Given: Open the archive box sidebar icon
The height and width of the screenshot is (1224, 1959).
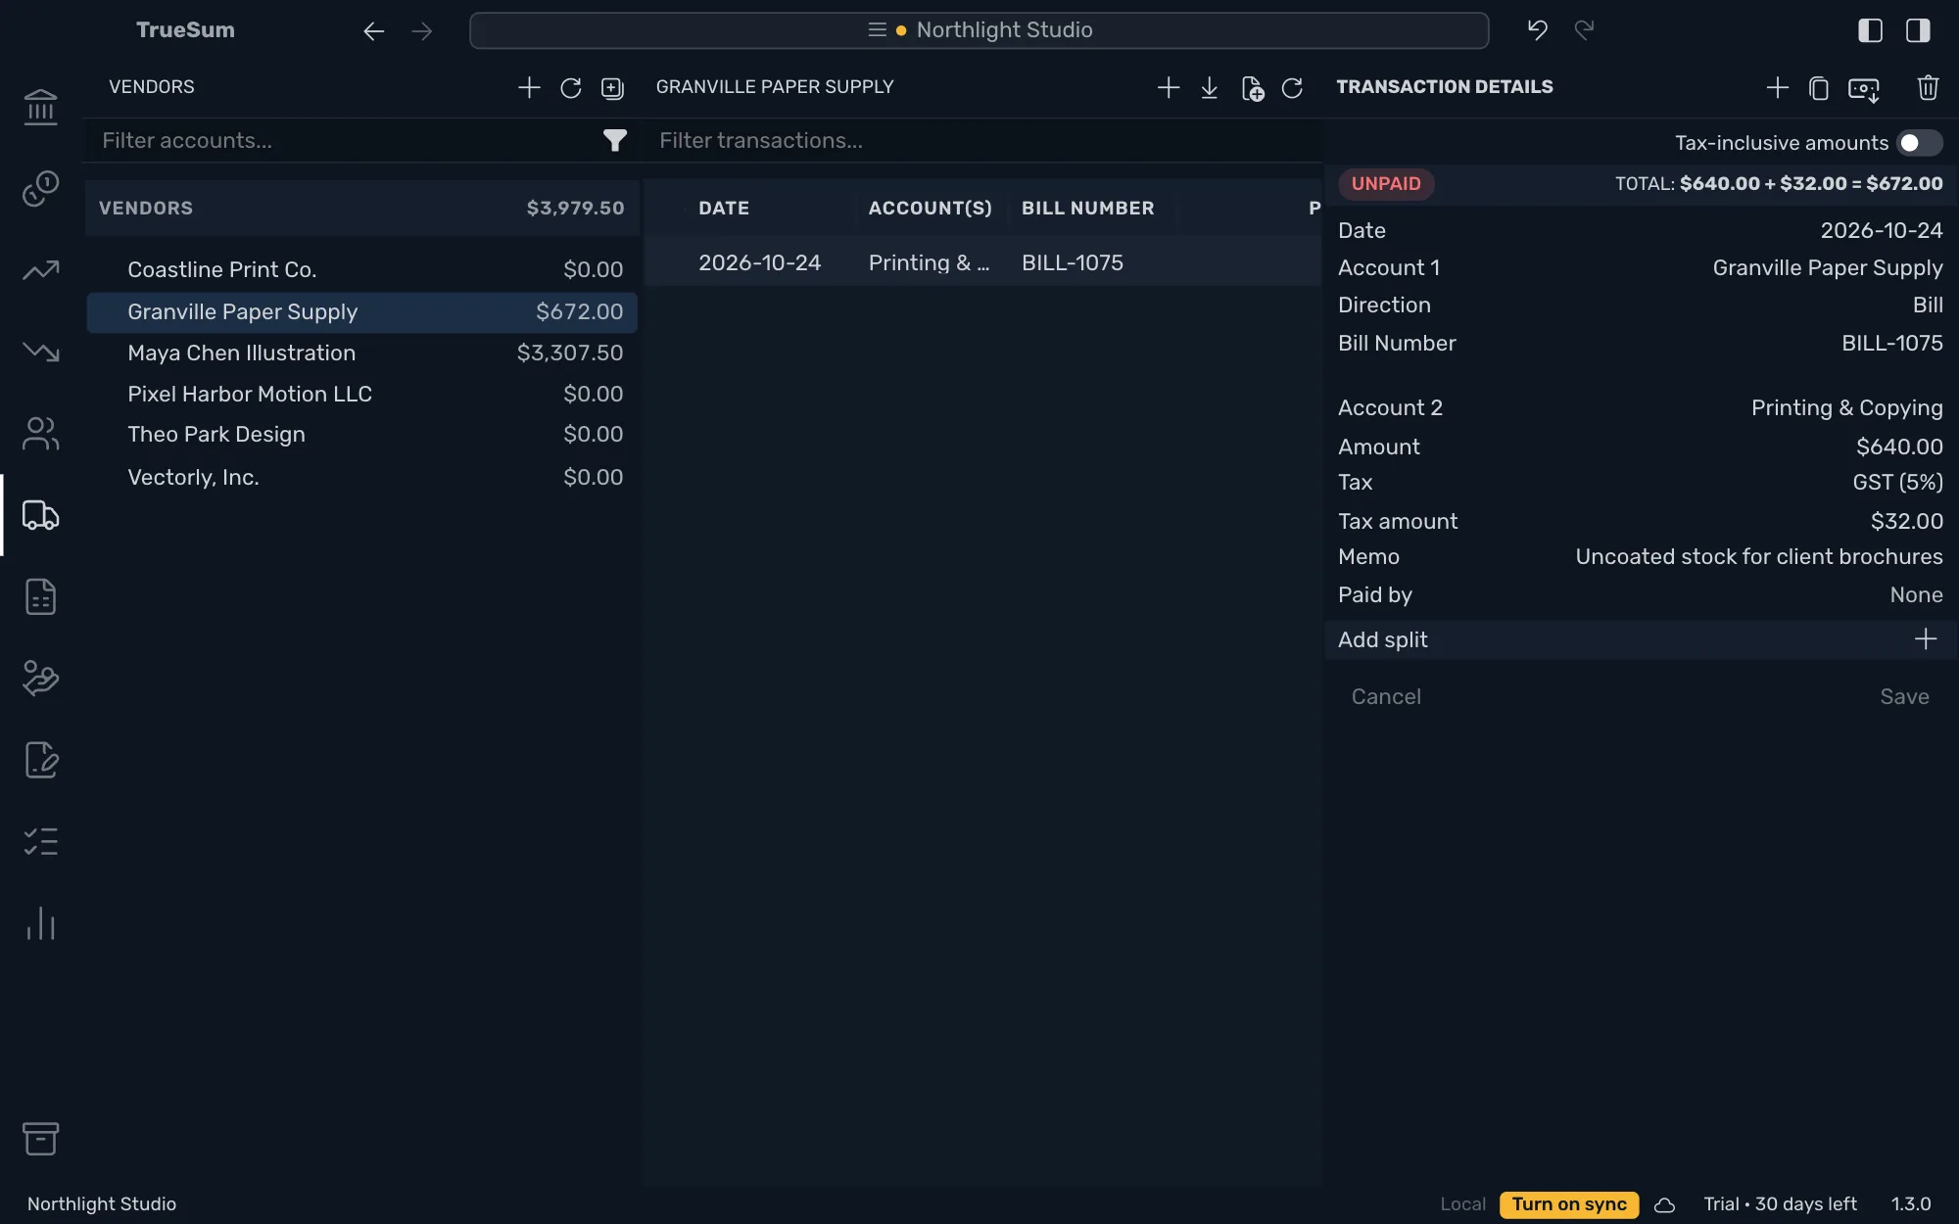Looking at the screenshot, I should coord(40,1138).
